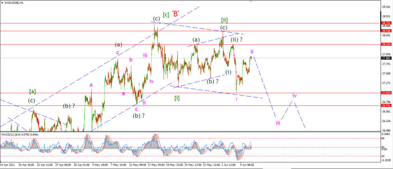Click the magenta iii projection label

[278, 123]
